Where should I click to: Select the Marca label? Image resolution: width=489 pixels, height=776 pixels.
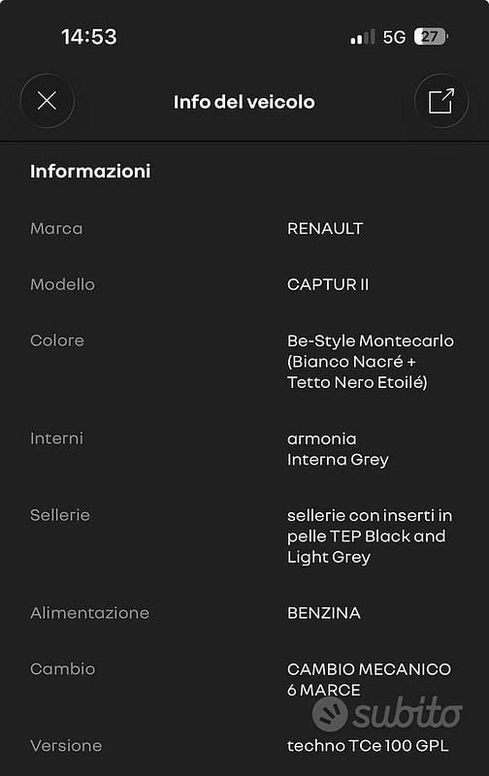(x=56, y=229)
